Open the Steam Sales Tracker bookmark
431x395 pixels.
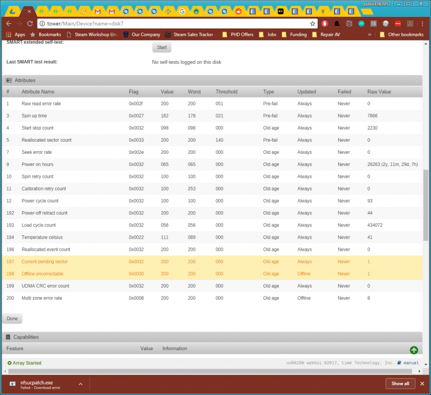coord(190,35)
